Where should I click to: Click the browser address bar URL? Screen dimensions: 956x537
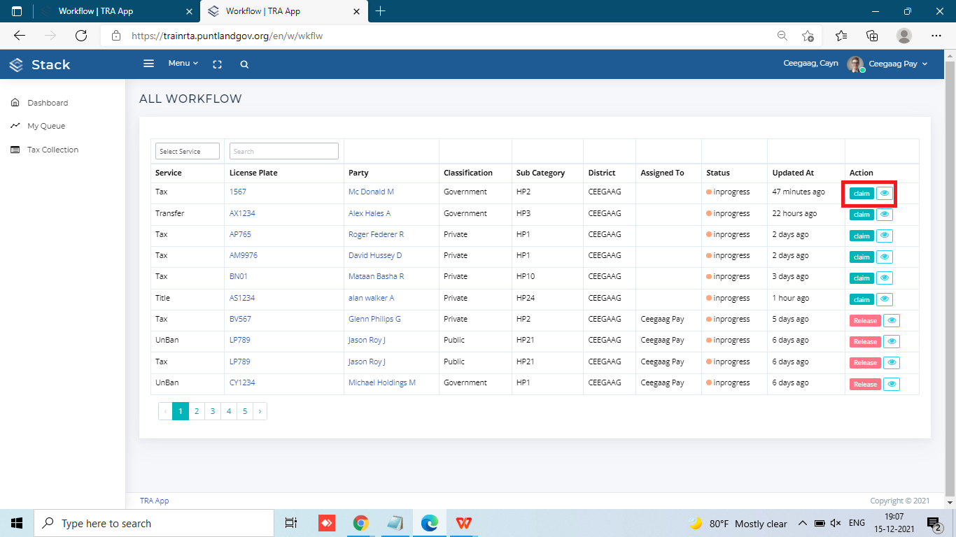[227, 36]
